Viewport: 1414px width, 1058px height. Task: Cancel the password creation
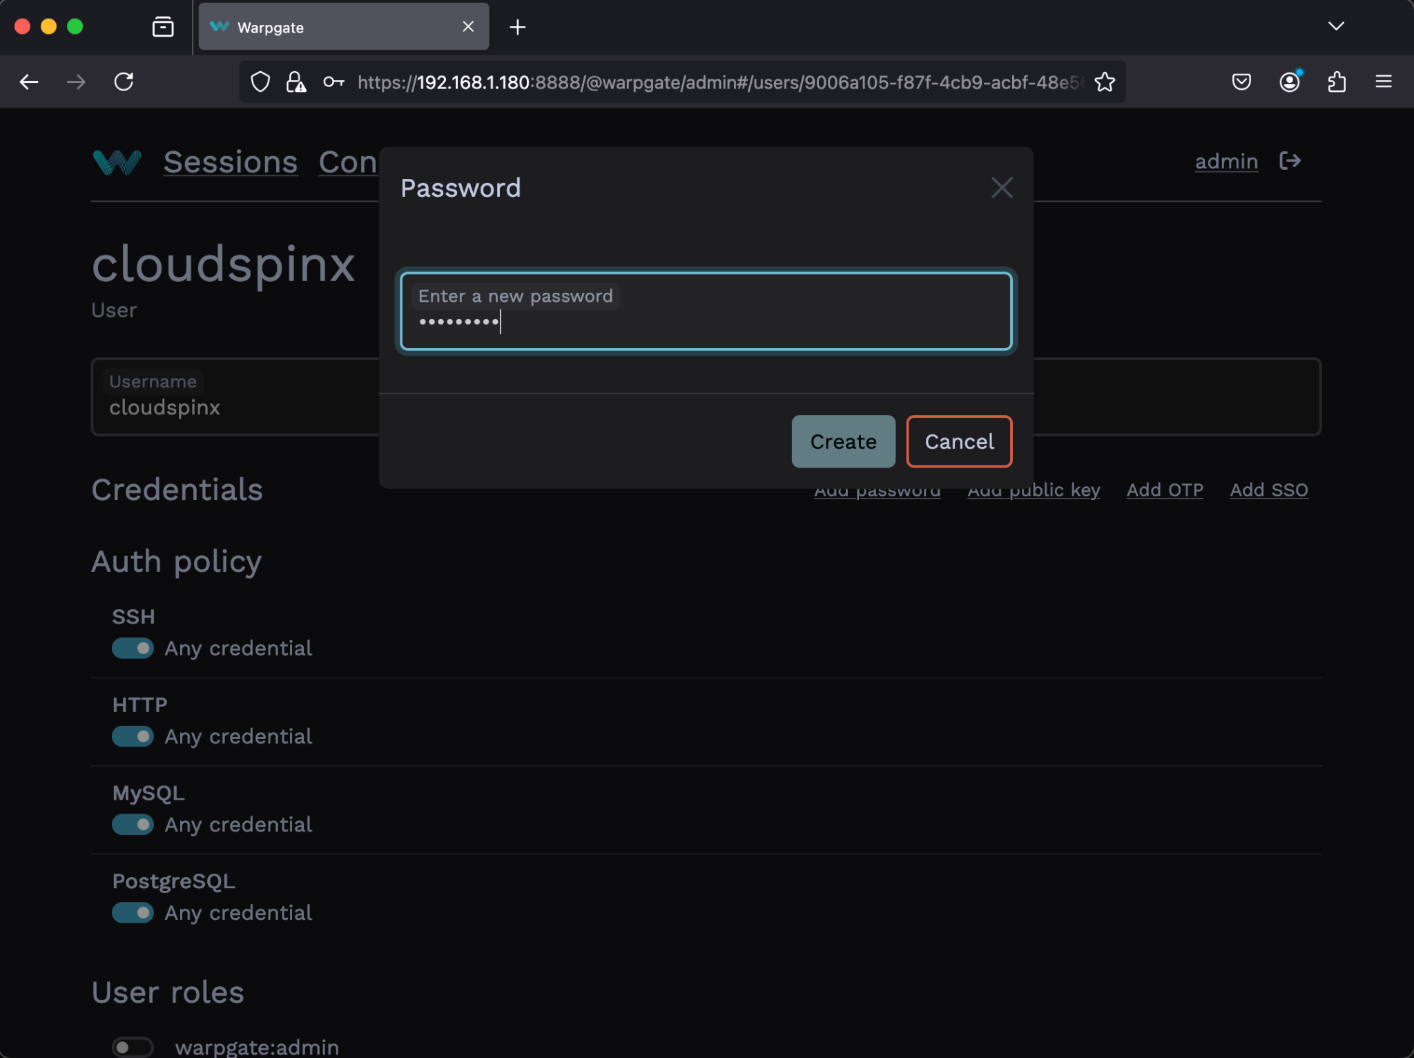pyautogui.click(x=958, y=441)
